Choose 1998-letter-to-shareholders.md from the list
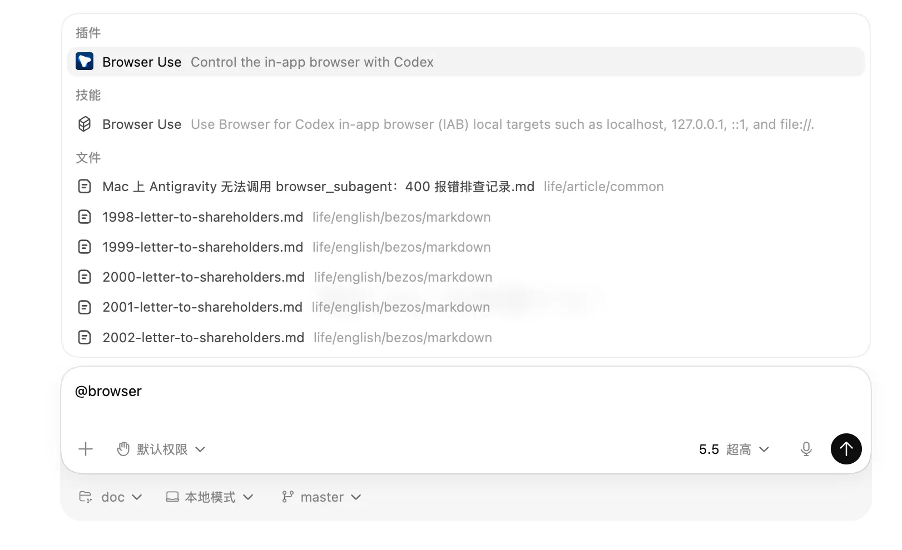902x550 pixels. click(x=466, y=217)
